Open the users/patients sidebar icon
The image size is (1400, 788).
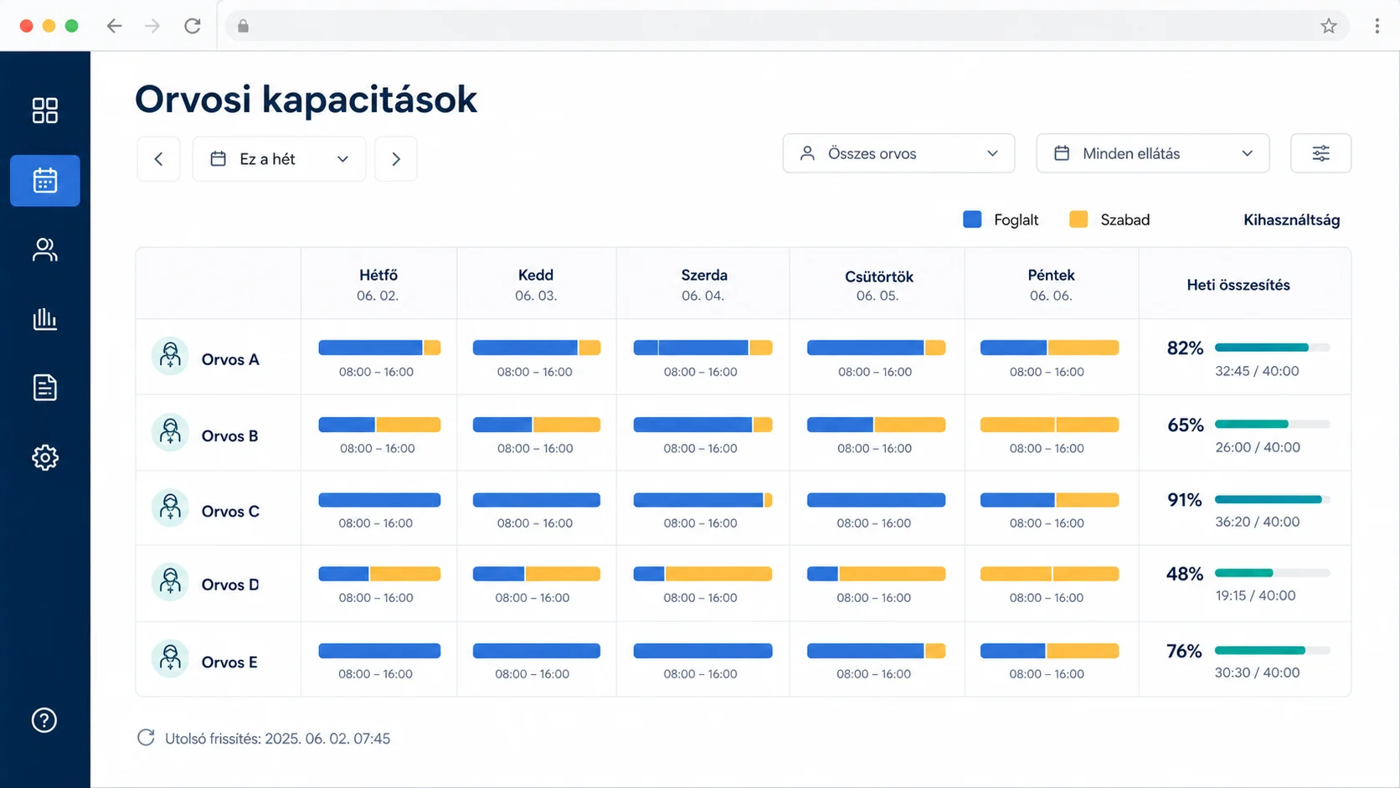pos(44,250)
